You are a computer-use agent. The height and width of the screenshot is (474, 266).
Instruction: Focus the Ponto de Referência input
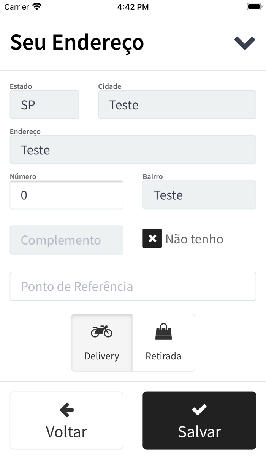coord(133,286)
